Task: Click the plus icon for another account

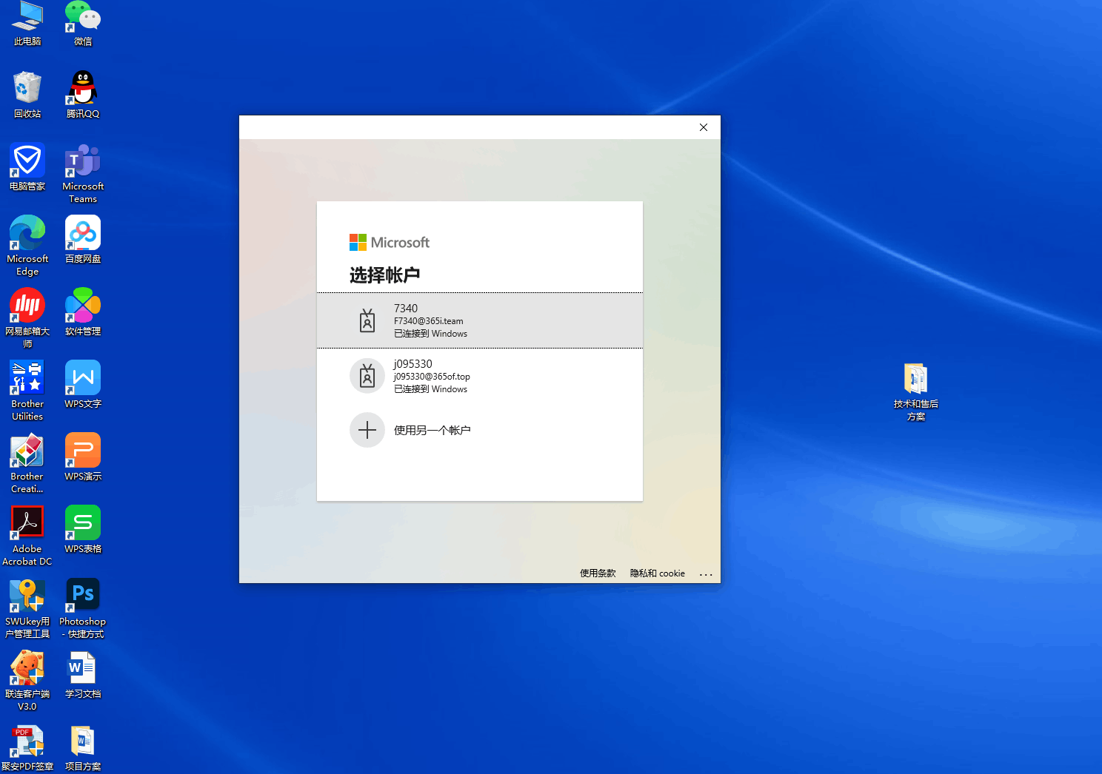Action: coord(367,430)
